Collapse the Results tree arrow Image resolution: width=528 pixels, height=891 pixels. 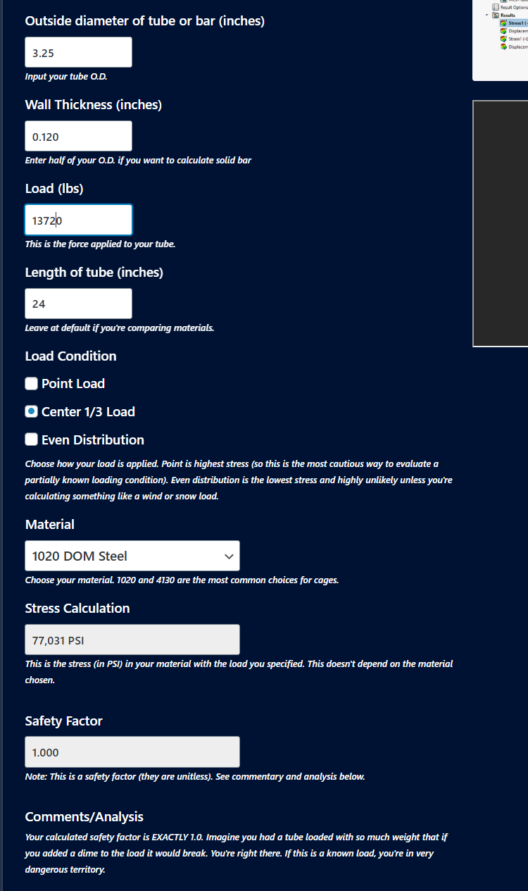[486, 15]
